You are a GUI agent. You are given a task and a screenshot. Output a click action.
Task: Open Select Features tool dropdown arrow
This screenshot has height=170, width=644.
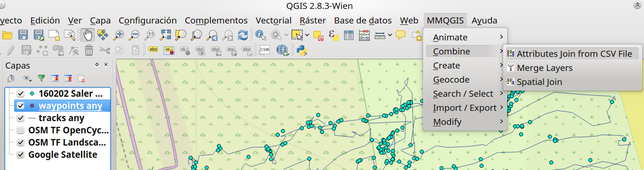pyautogui.click(x=307, y=35)
